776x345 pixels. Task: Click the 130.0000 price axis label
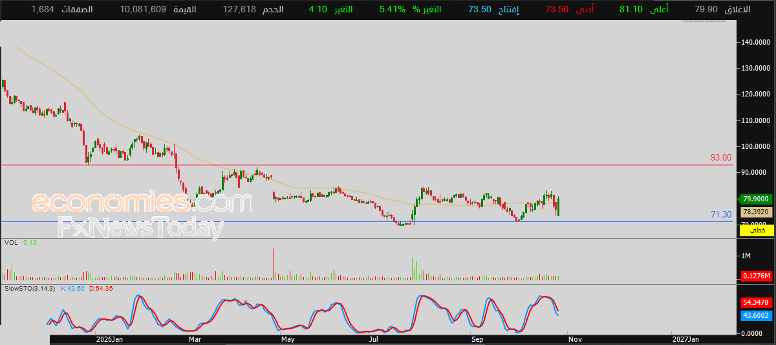[x=756, y=68]
